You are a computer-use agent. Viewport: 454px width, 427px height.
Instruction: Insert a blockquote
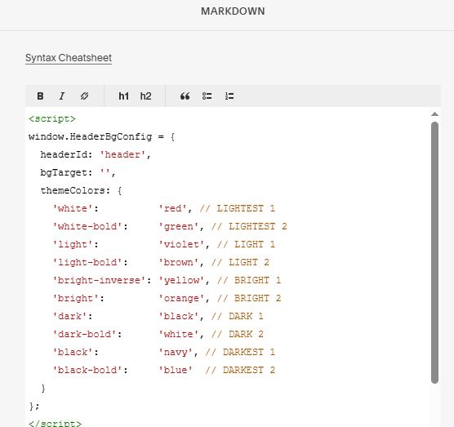[x=185, y=96]
